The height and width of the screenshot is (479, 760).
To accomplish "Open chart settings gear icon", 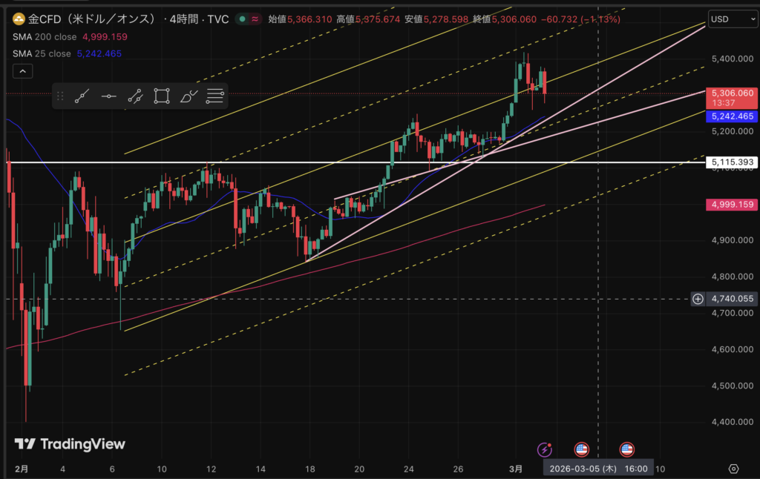I will click(x=733, y=469).
